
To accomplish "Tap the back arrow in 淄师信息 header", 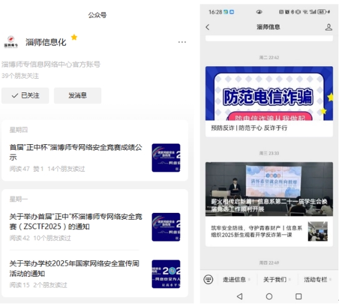I will [207, 27].
